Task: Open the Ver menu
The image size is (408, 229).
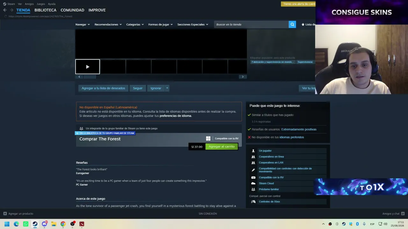Action: (x=20, y=4)
